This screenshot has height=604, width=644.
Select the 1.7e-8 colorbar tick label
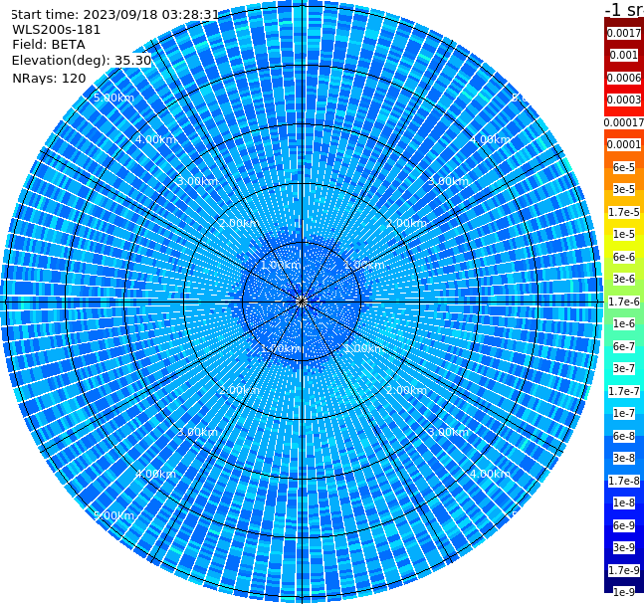(x=624, y=481)
